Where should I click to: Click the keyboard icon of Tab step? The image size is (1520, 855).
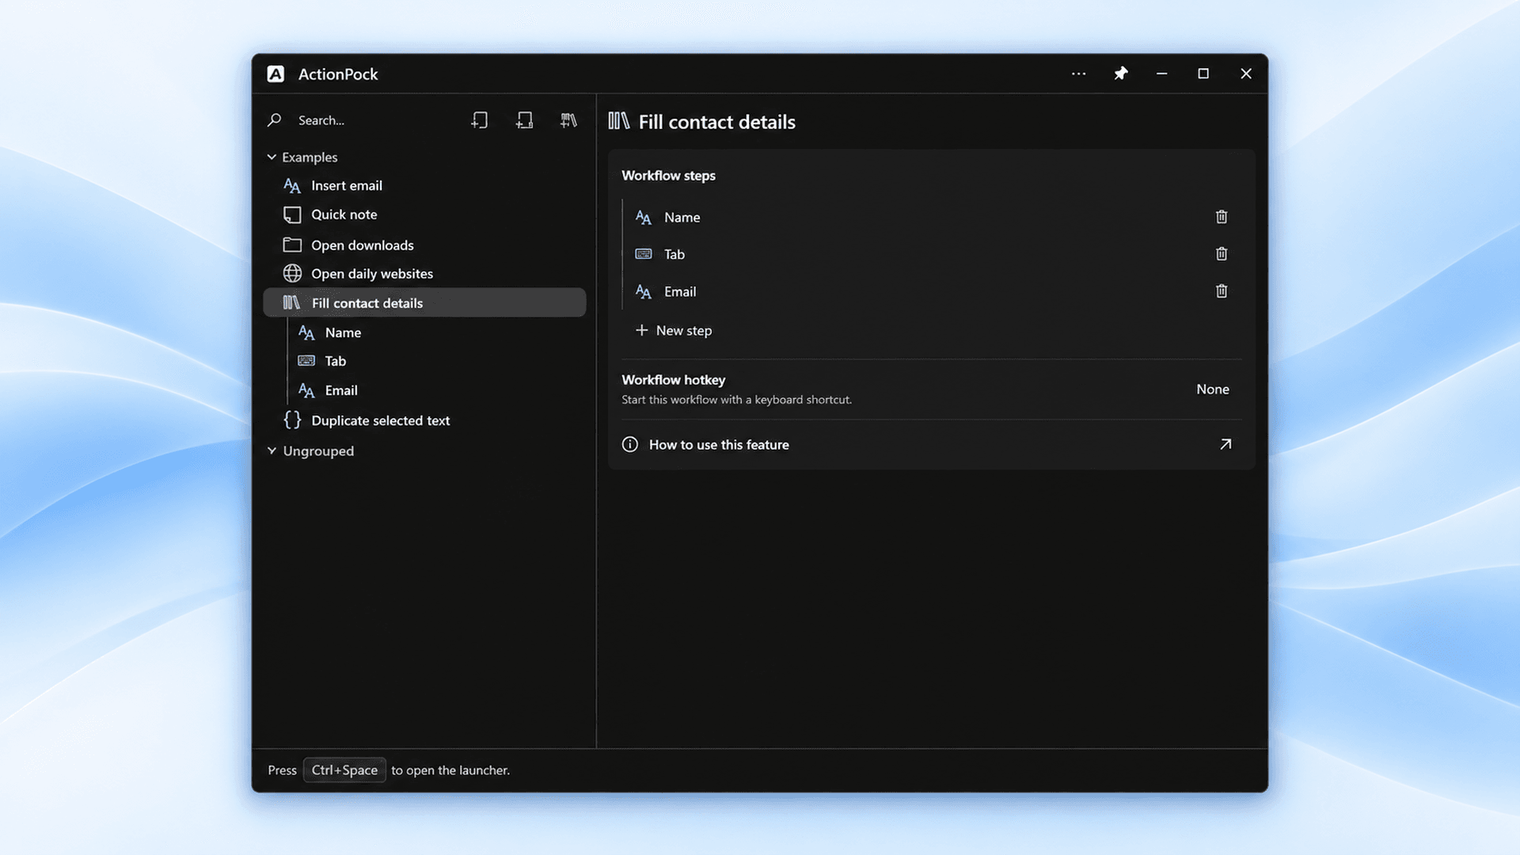(x=644, y=254)
